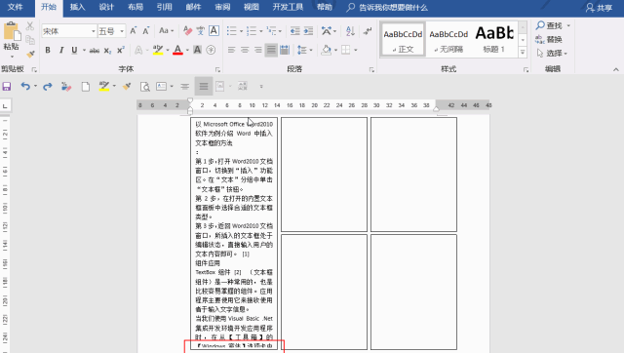Screen dimensions: 624x353
Task: Toggle bold formatting
Action: (x=48, y=50)
